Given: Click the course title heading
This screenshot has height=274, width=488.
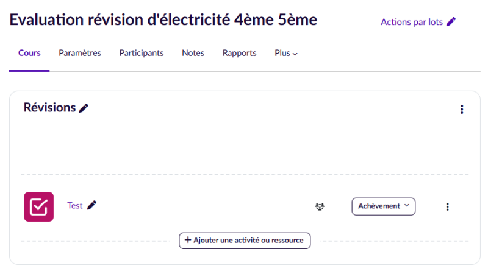Looking at the screenshot, I should click(x=163, y=20).
